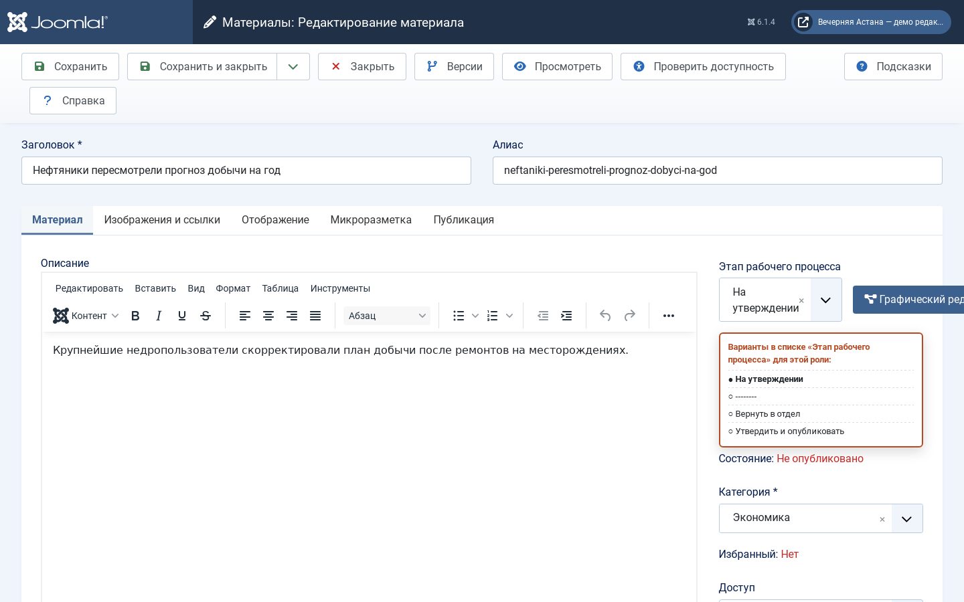Click into the Алиас input field
The width and height of the screenshot is (964, 602).
pyautogui.click(x=718, y=171)
